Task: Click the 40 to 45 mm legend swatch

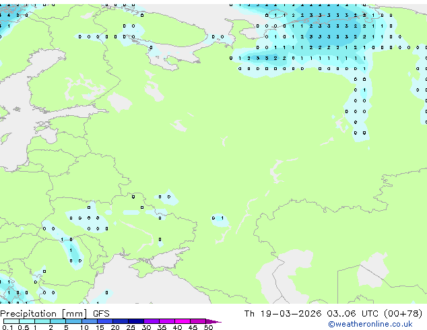Action: coord(183,321)
